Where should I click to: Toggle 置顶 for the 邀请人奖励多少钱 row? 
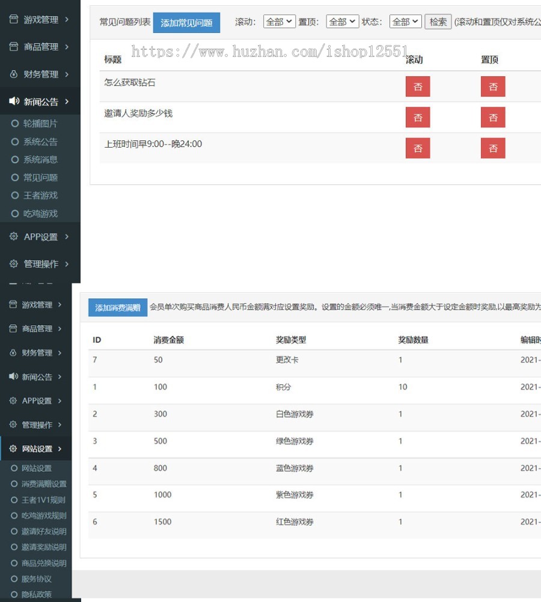(493, 117)
